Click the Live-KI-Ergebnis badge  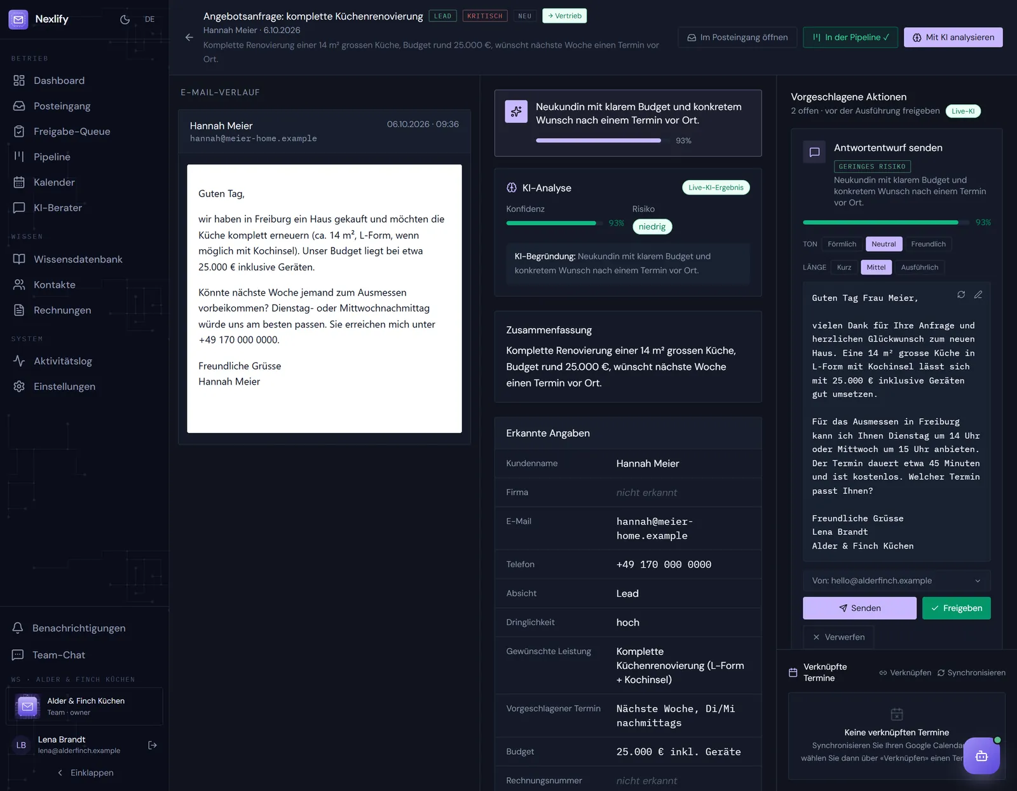(716, 188)
